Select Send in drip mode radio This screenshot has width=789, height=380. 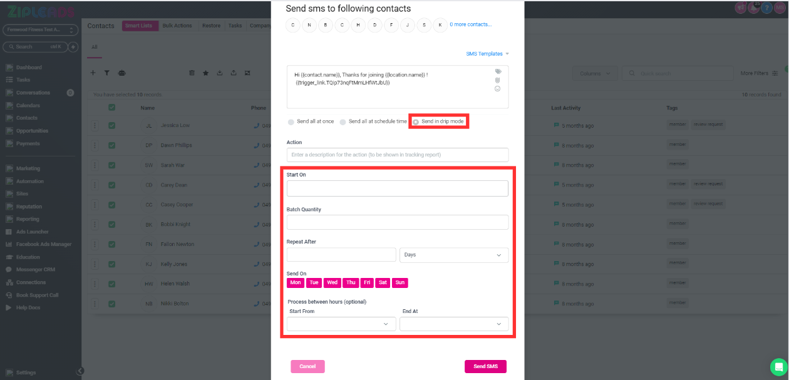439,121
